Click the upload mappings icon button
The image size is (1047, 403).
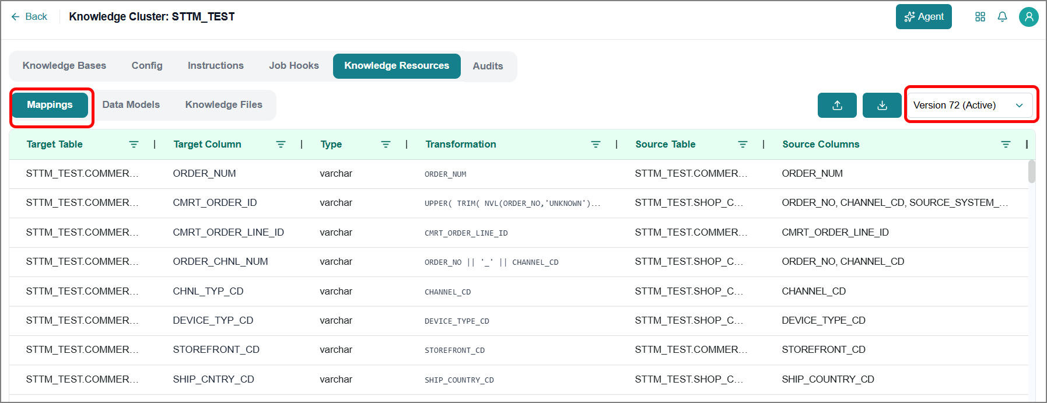point(837,105)
